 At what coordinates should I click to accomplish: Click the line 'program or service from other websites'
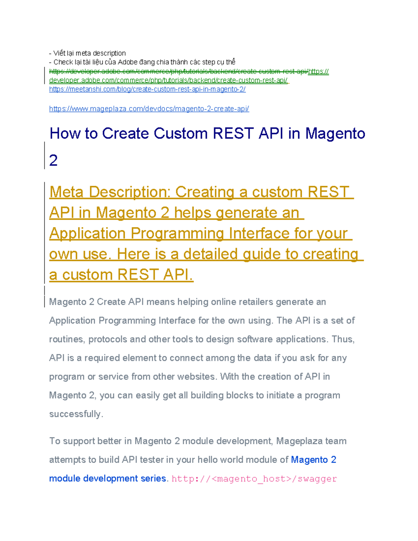(189, 377)
